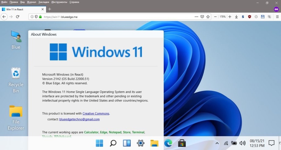Click the Windows 11 logo in About dialog

[96, 52]
